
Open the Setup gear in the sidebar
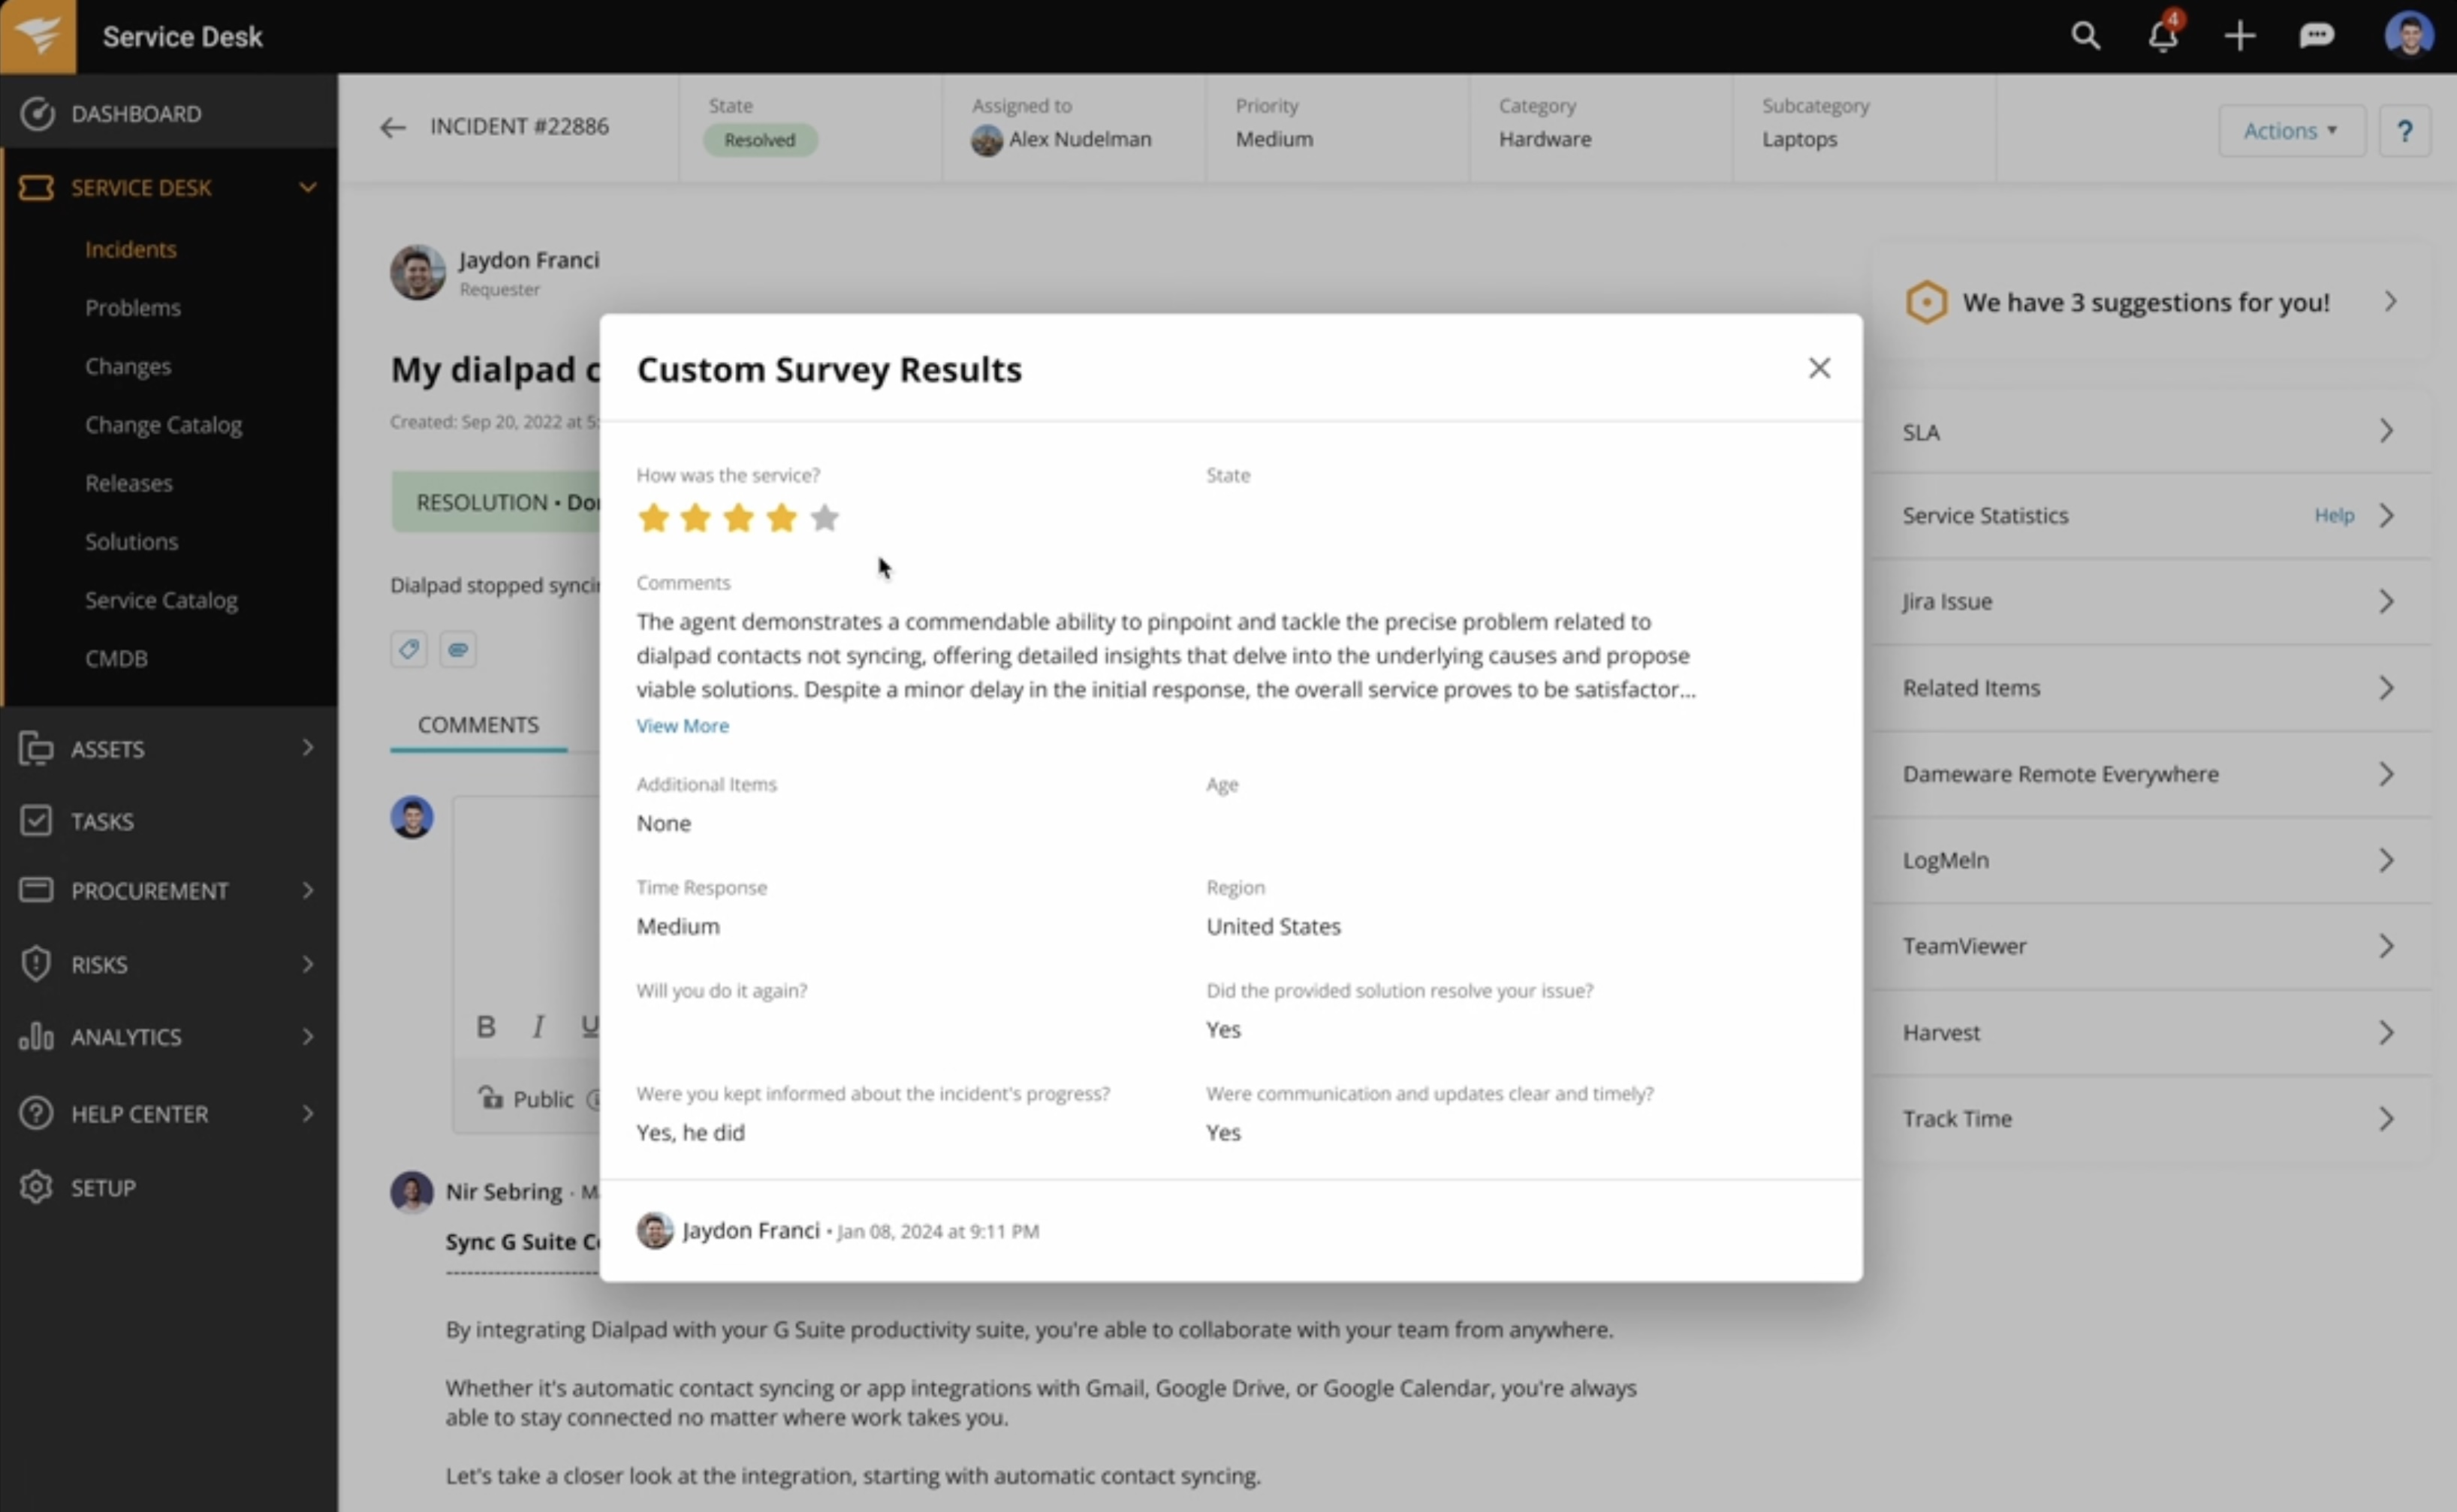(x=37, y=1187)
